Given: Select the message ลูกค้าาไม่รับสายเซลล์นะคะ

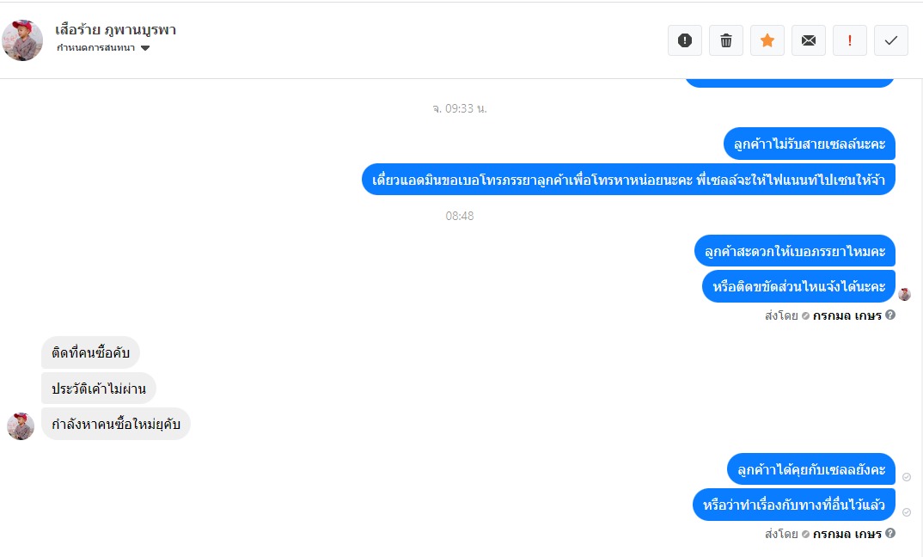Looking at the screenshot, I should (x=810, y=144).
